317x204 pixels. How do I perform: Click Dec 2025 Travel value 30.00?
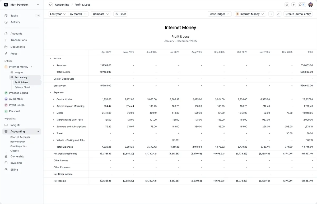pos(289,133)
